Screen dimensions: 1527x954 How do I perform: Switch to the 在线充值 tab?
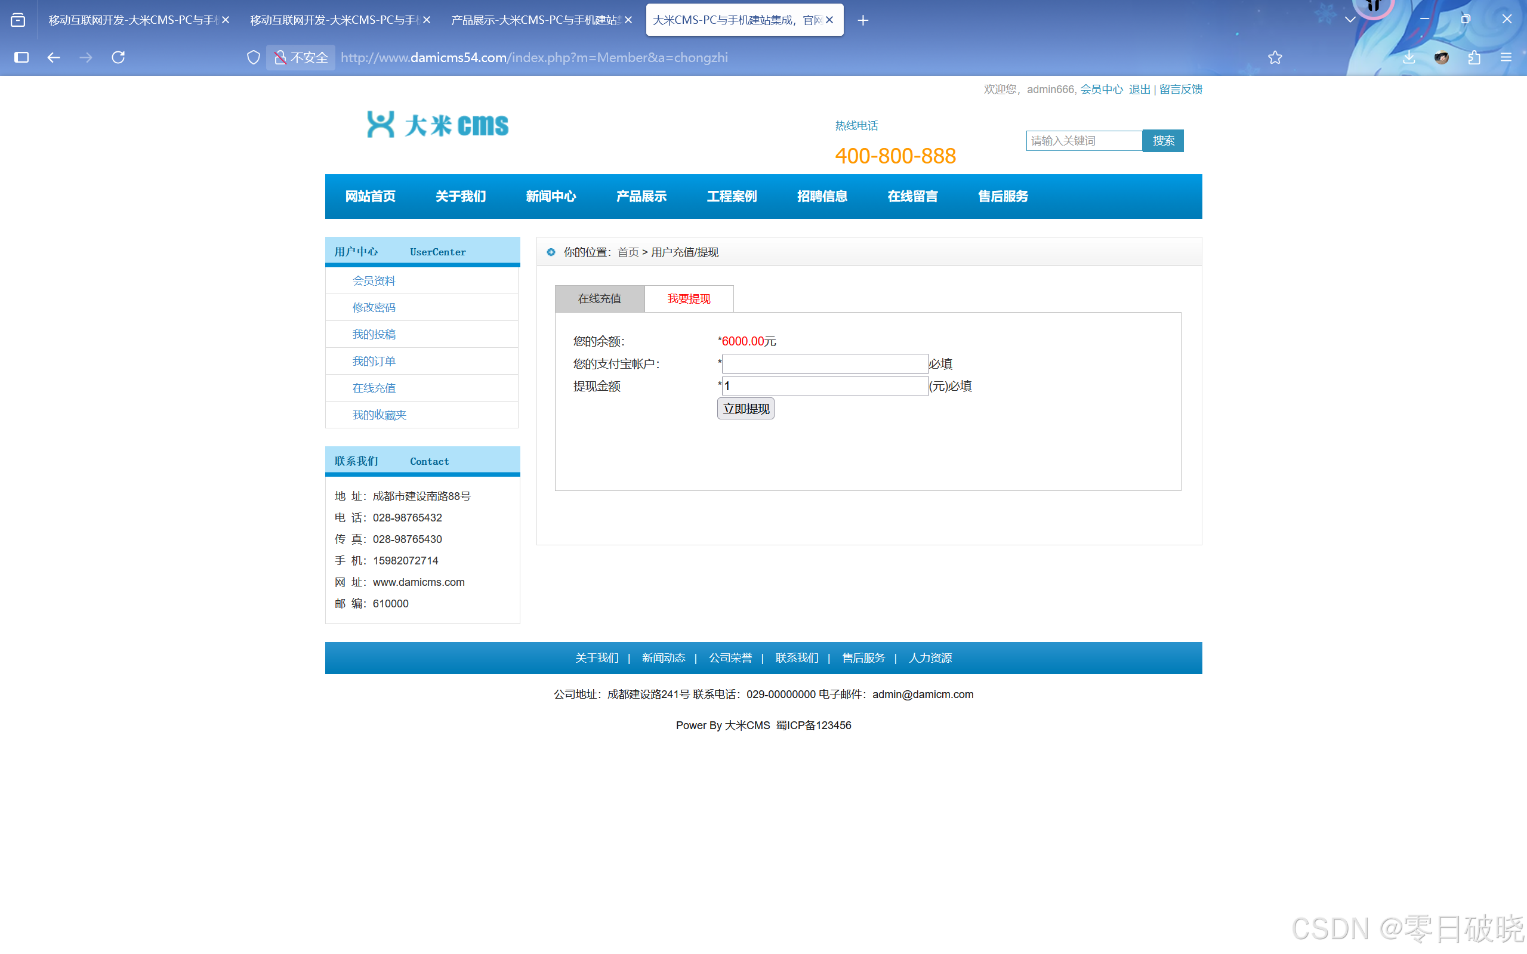tap(599, 298)
